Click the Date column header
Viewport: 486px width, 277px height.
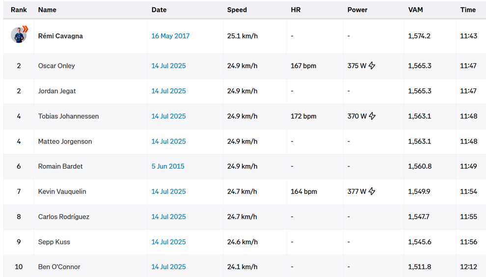point(159,10)
